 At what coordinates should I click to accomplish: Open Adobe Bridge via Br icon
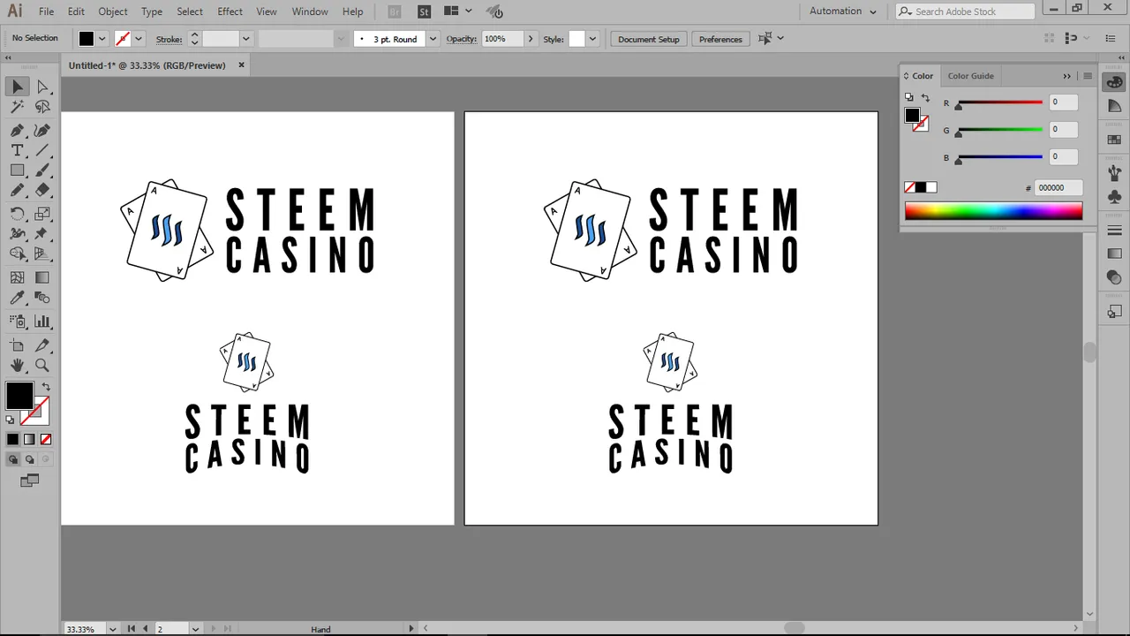[395, 11]
